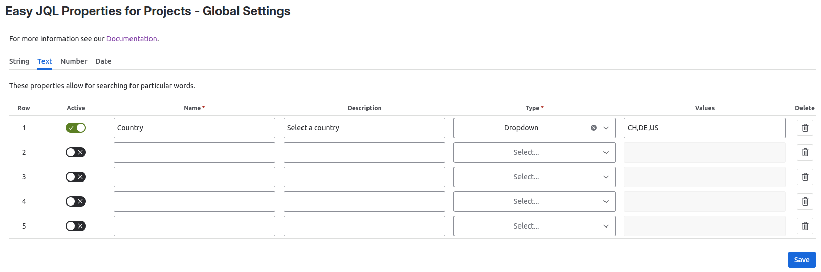Image resolution: width=821 pixels, height=272 pixels.
Task: Click the trash icon for row 2
Action: coord(805,152)
